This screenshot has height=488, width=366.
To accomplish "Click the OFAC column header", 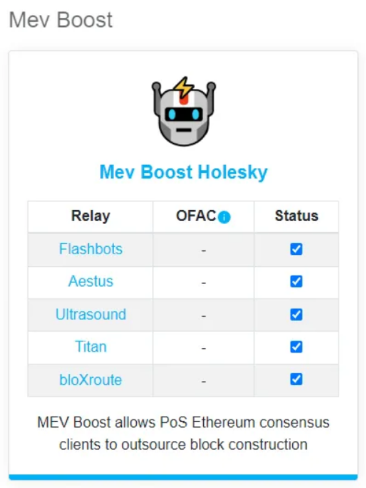I will click(196, 216).
